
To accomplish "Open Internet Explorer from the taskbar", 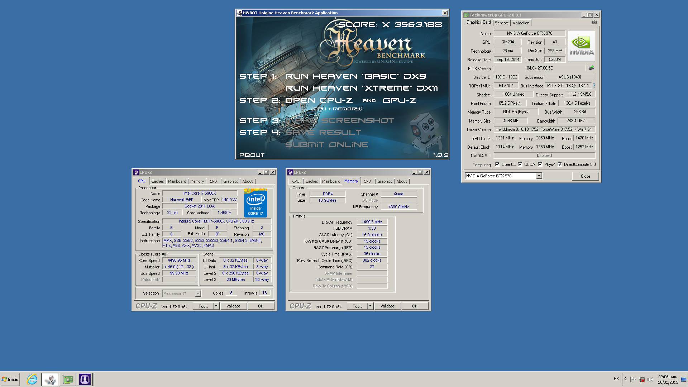I will point(32,379).
